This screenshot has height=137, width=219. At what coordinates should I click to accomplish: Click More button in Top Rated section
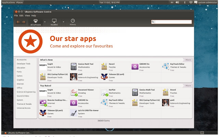[x=188, y=86]
